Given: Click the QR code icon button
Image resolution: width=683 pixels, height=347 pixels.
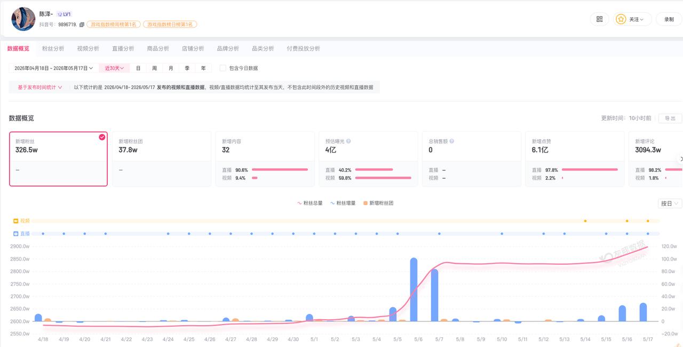Looking at the screenshot, I should pos(599,19).
